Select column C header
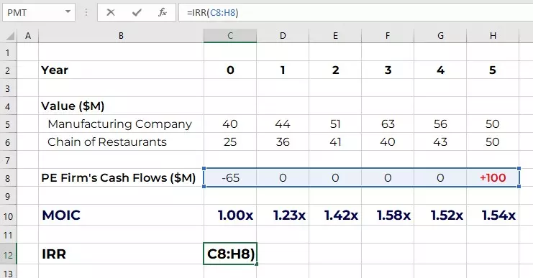Viewport: 533px width, 278px height. point(230,36)
